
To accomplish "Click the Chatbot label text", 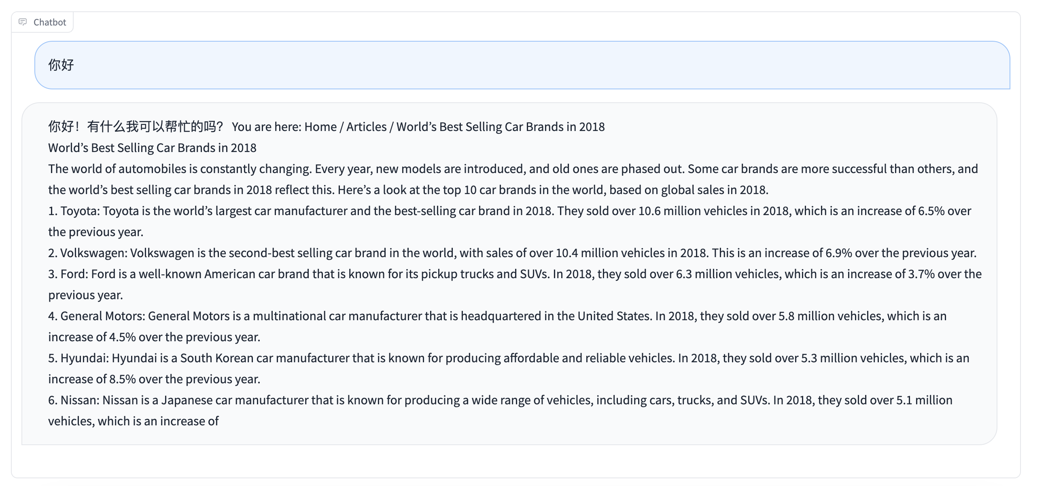I will (x=50, y=22).
